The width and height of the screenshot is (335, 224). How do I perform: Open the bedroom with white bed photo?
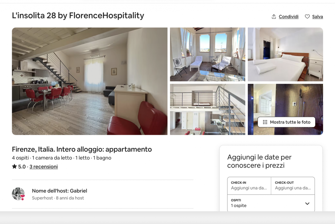285,55
